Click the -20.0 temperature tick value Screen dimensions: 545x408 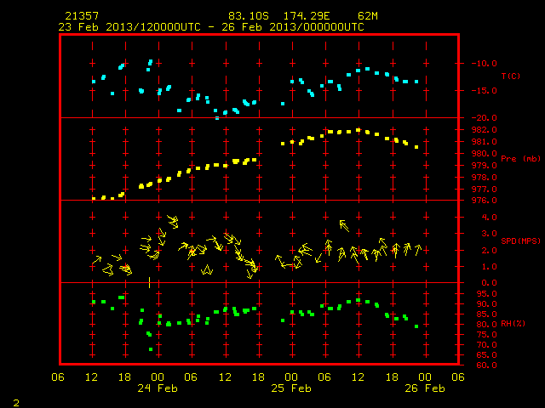coord(484,117)
